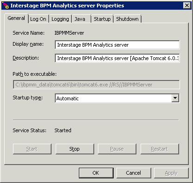Screen dimensions: 193x183
Task: Click the Pause service button
Action: click(x=117, y=149)
